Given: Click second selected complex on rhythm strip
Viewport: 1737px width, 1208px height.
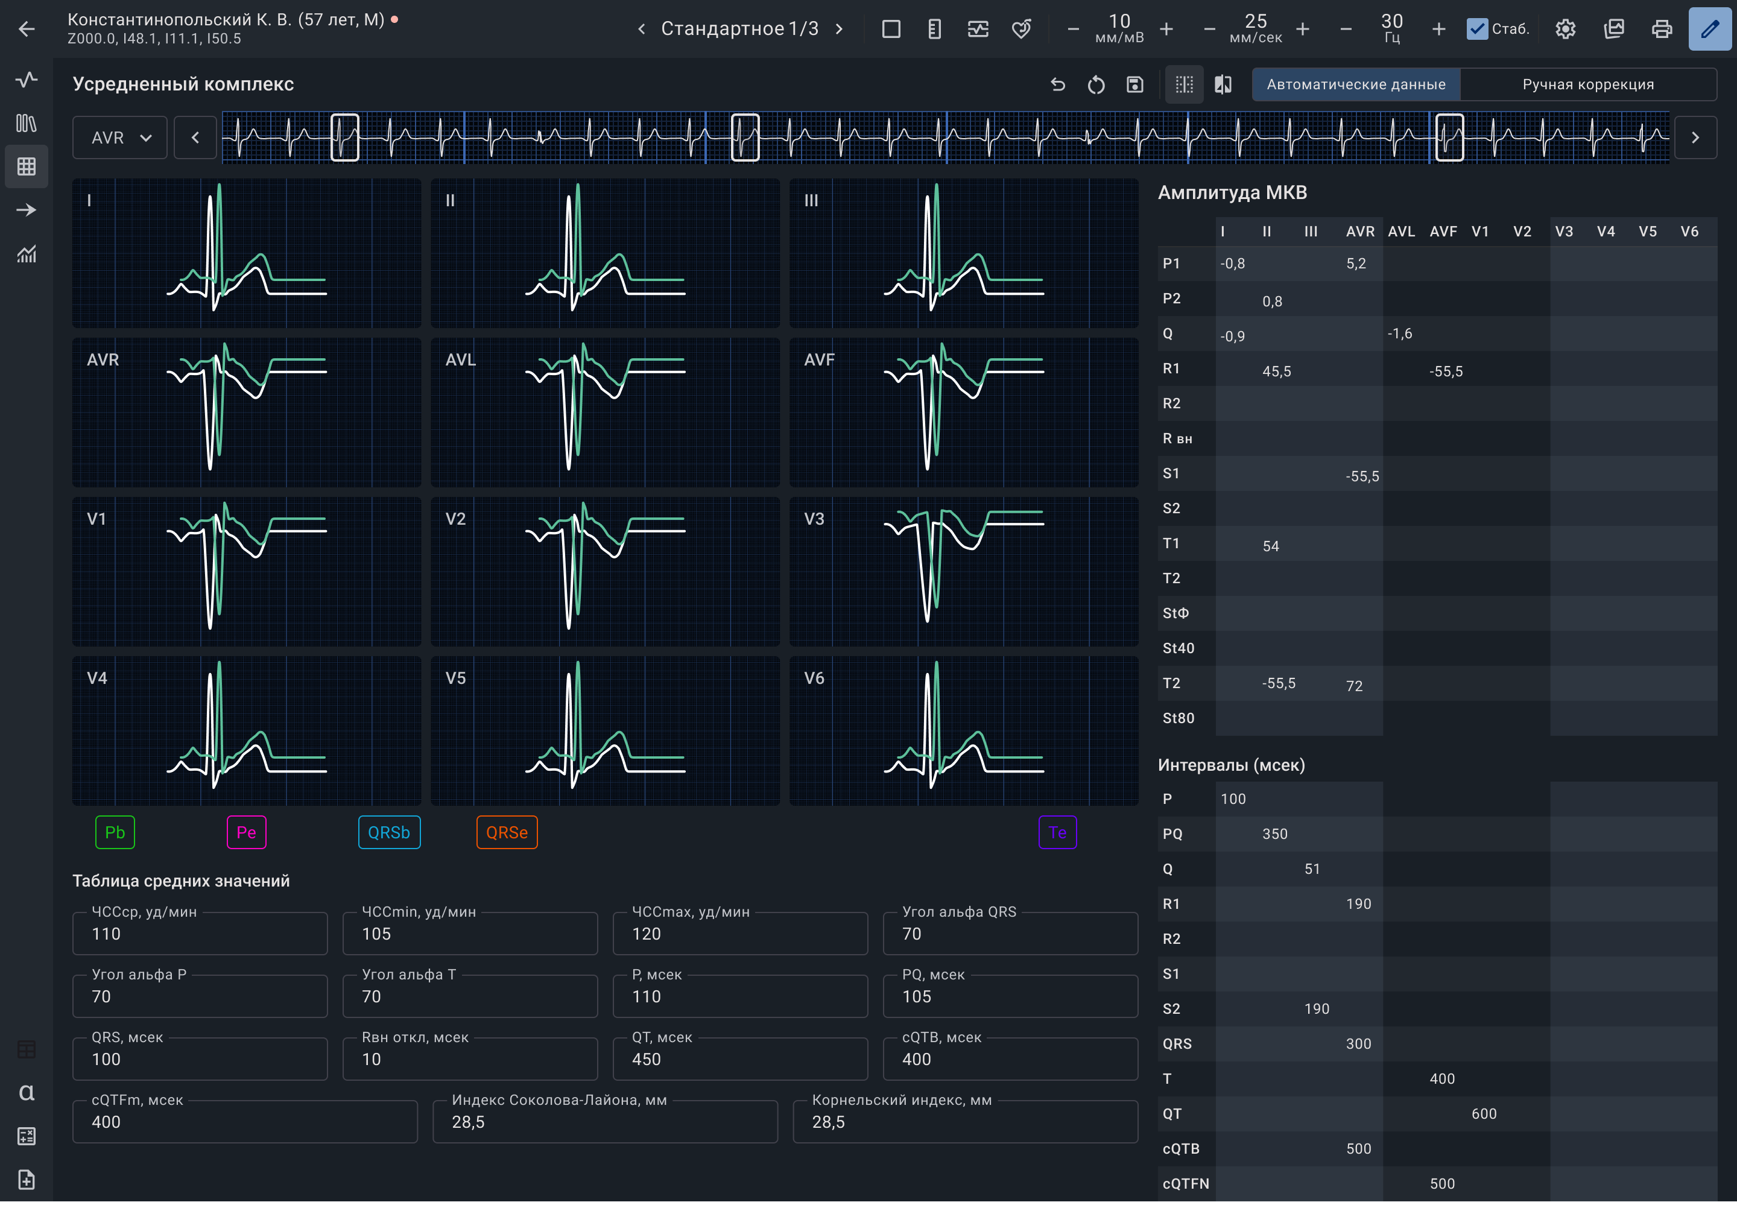Looking at the screenshot, I should click(x=745, y=137).
